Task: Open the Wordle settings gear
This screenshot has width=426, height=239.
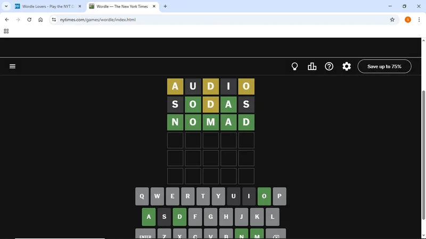Action: pyautogui.click(x=347, y=66)
